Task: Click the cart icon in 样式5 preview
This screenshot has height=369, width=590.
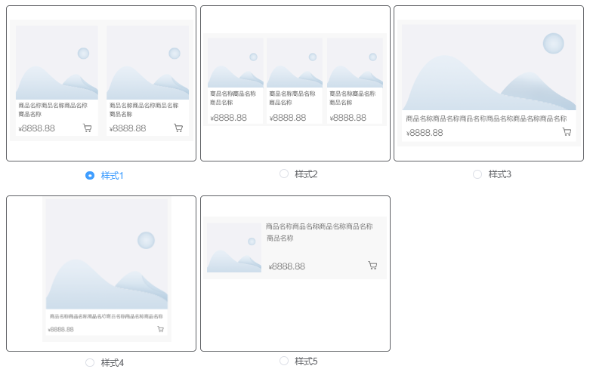Action: pyautogui.click(x=372, y=266)
